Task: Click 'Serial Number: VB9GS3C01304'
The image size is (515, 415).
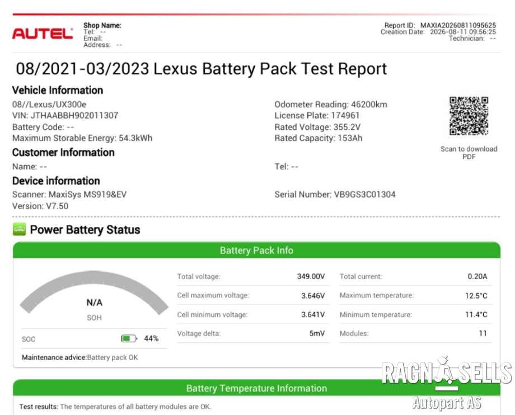Action: (x=335, y=195)
